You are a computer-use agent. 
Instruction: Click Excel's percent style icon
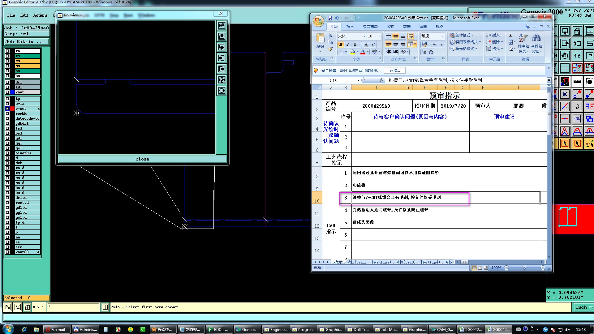(434, 45)
